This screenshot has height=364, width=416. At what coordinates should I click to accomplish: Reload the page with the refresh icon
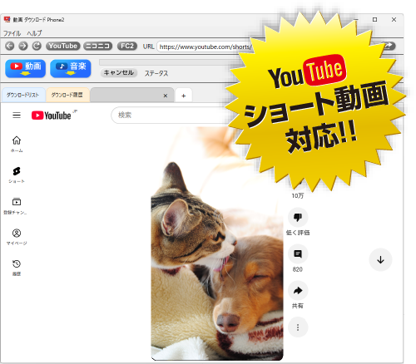click(37, 46)
